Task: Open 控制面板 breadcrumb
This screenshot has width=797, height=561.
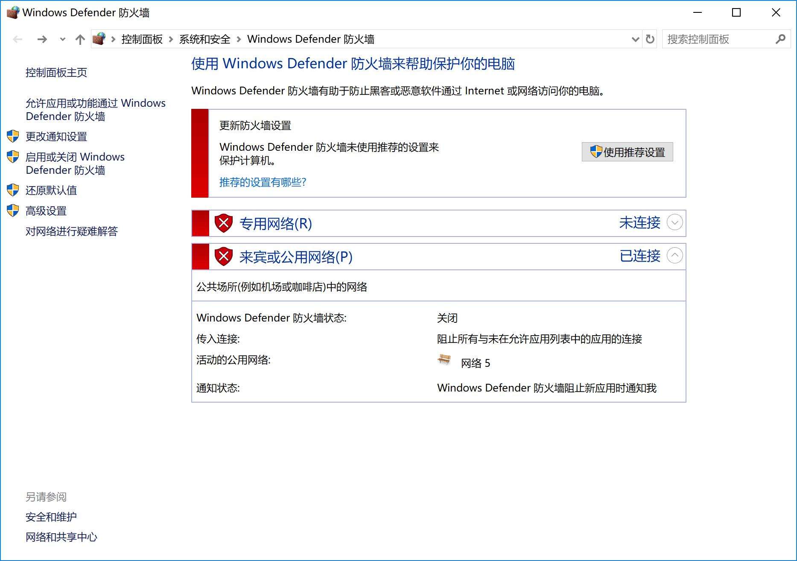Action: (x=142, y=39)
